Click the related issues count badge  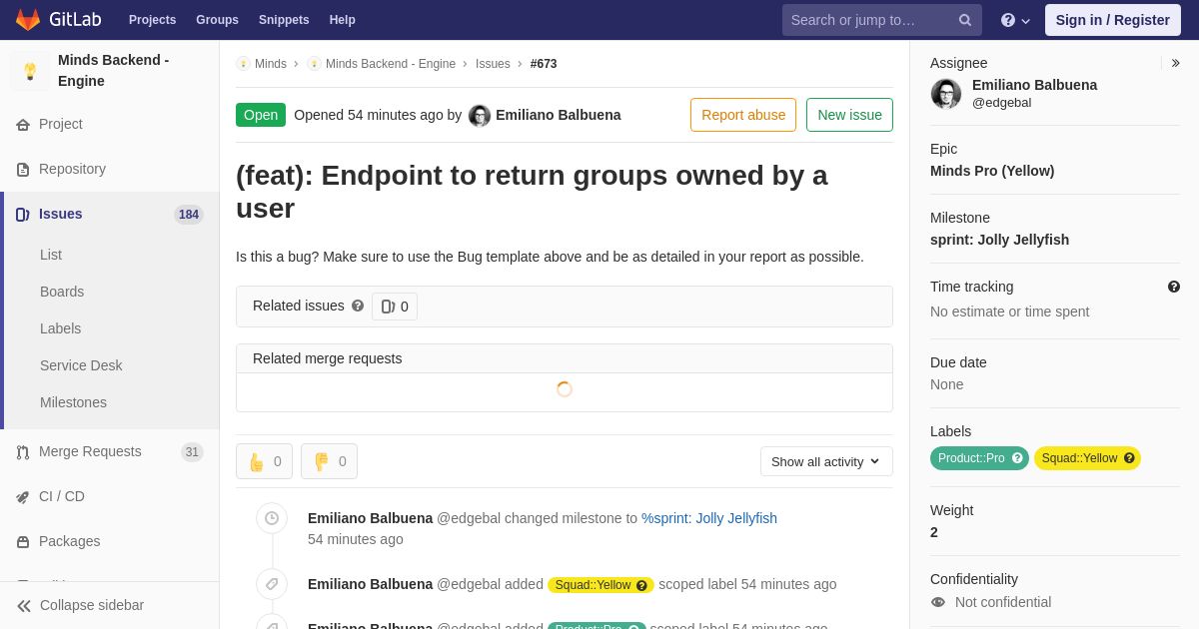[x=395, y=307]
